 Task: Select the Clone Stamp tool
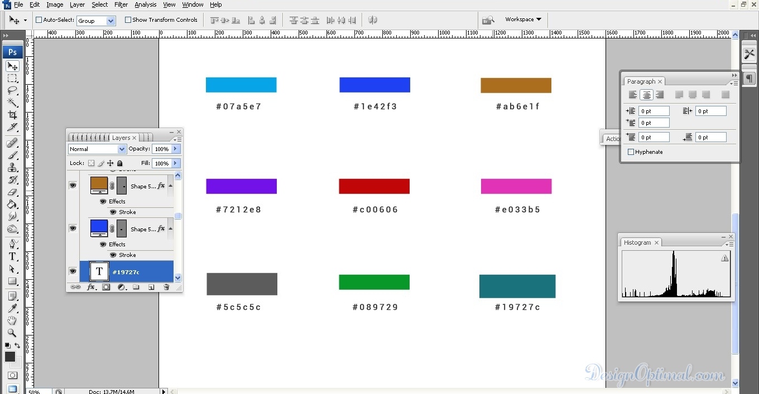coord(12,168)
